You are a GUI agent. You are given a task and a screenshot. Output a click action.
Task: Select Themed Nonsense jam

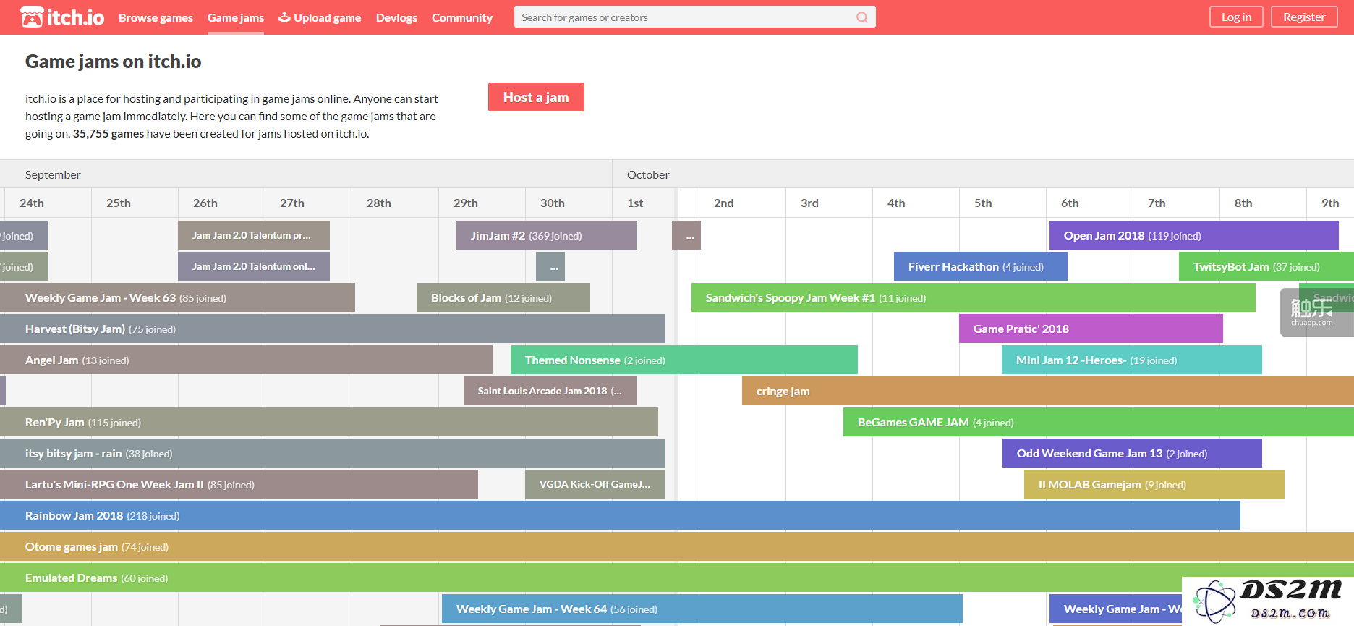tap(684, 360)
